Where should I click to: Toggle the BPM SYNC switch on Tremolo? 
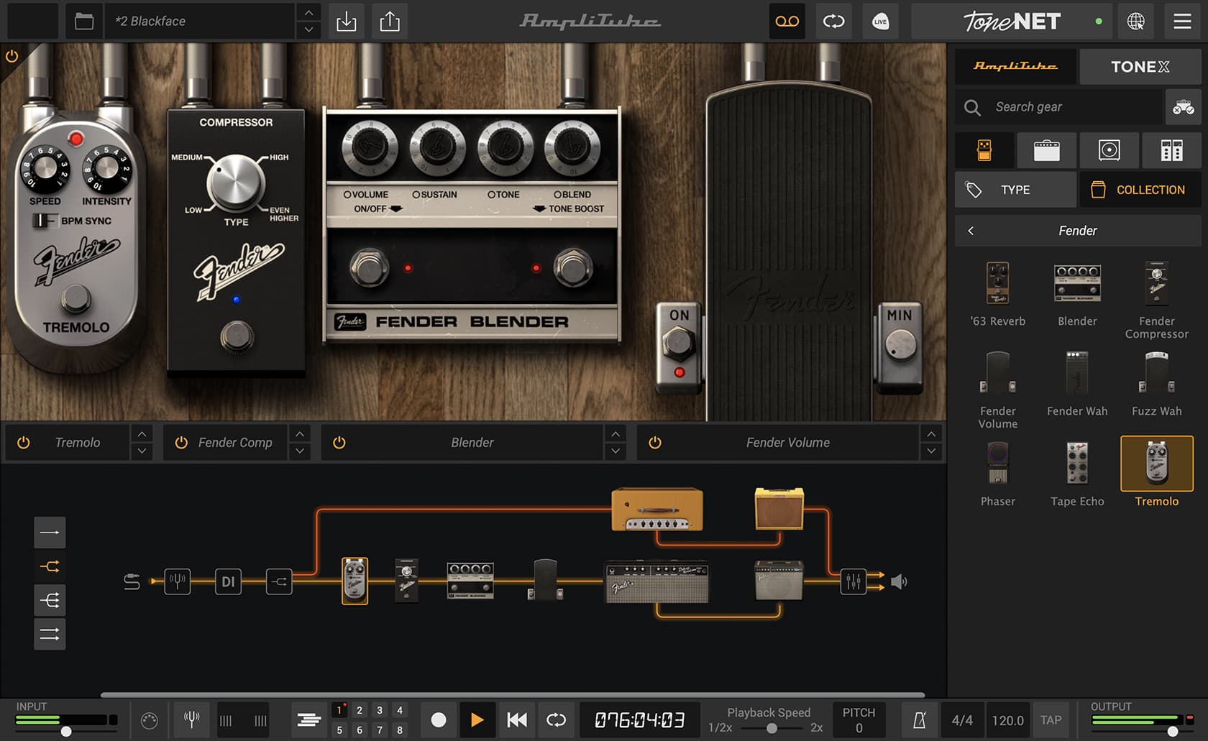[x=44, y=221]
